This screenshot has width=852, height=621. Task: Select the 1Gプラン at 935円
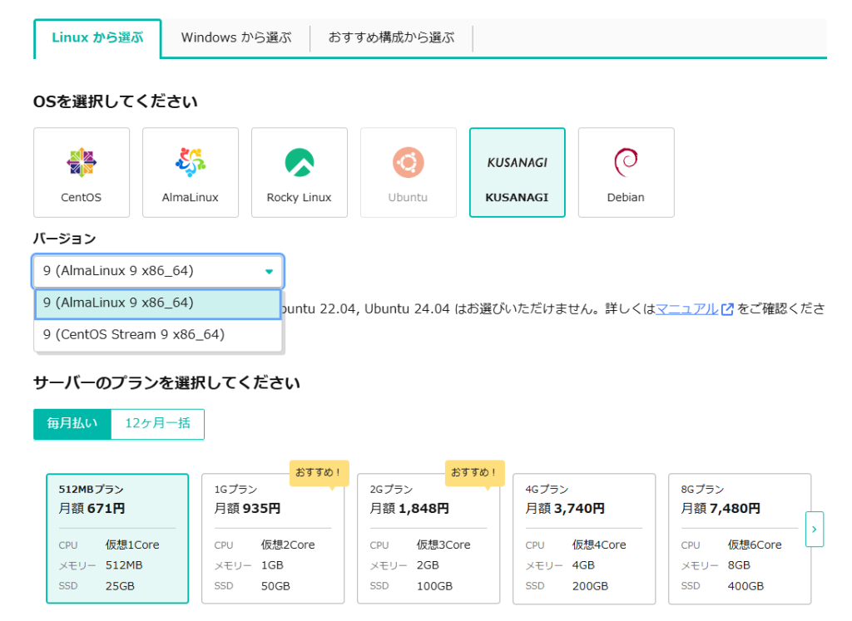[273, 538]
